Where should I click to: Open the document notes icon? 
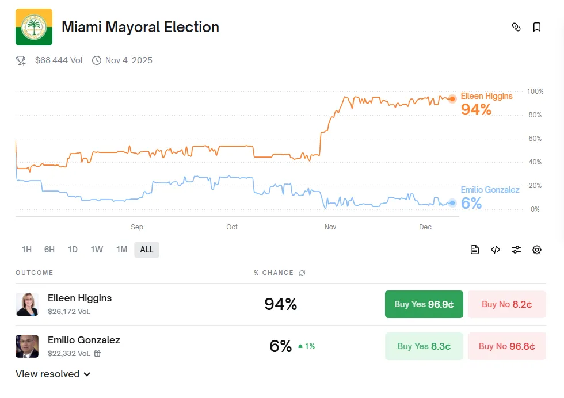click(x=475, y=250)
